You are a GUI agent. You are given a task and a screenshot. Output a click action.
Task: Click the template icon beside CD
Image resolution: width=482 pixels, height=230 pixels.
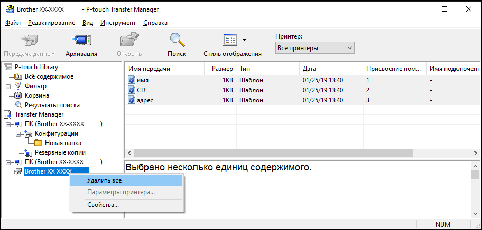(x=132, y=90)
